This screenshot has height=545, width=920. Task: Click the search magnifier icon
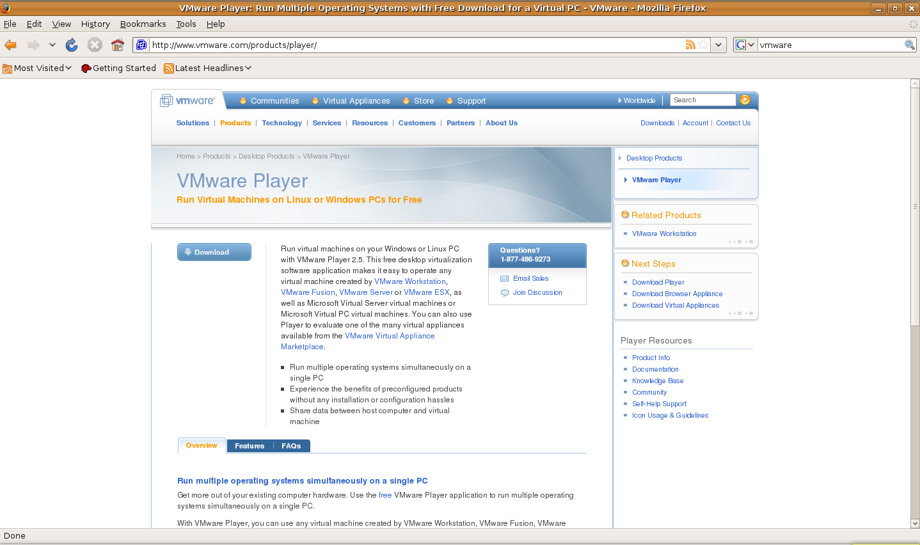909,45
